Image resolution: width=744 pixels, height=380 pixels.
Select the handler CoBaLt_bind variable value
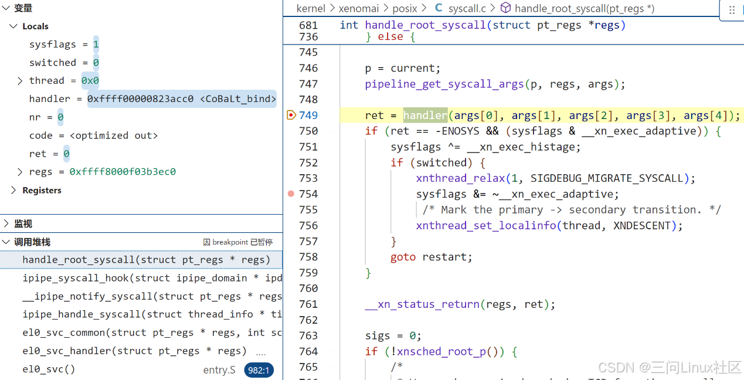[x=182, y=99]
